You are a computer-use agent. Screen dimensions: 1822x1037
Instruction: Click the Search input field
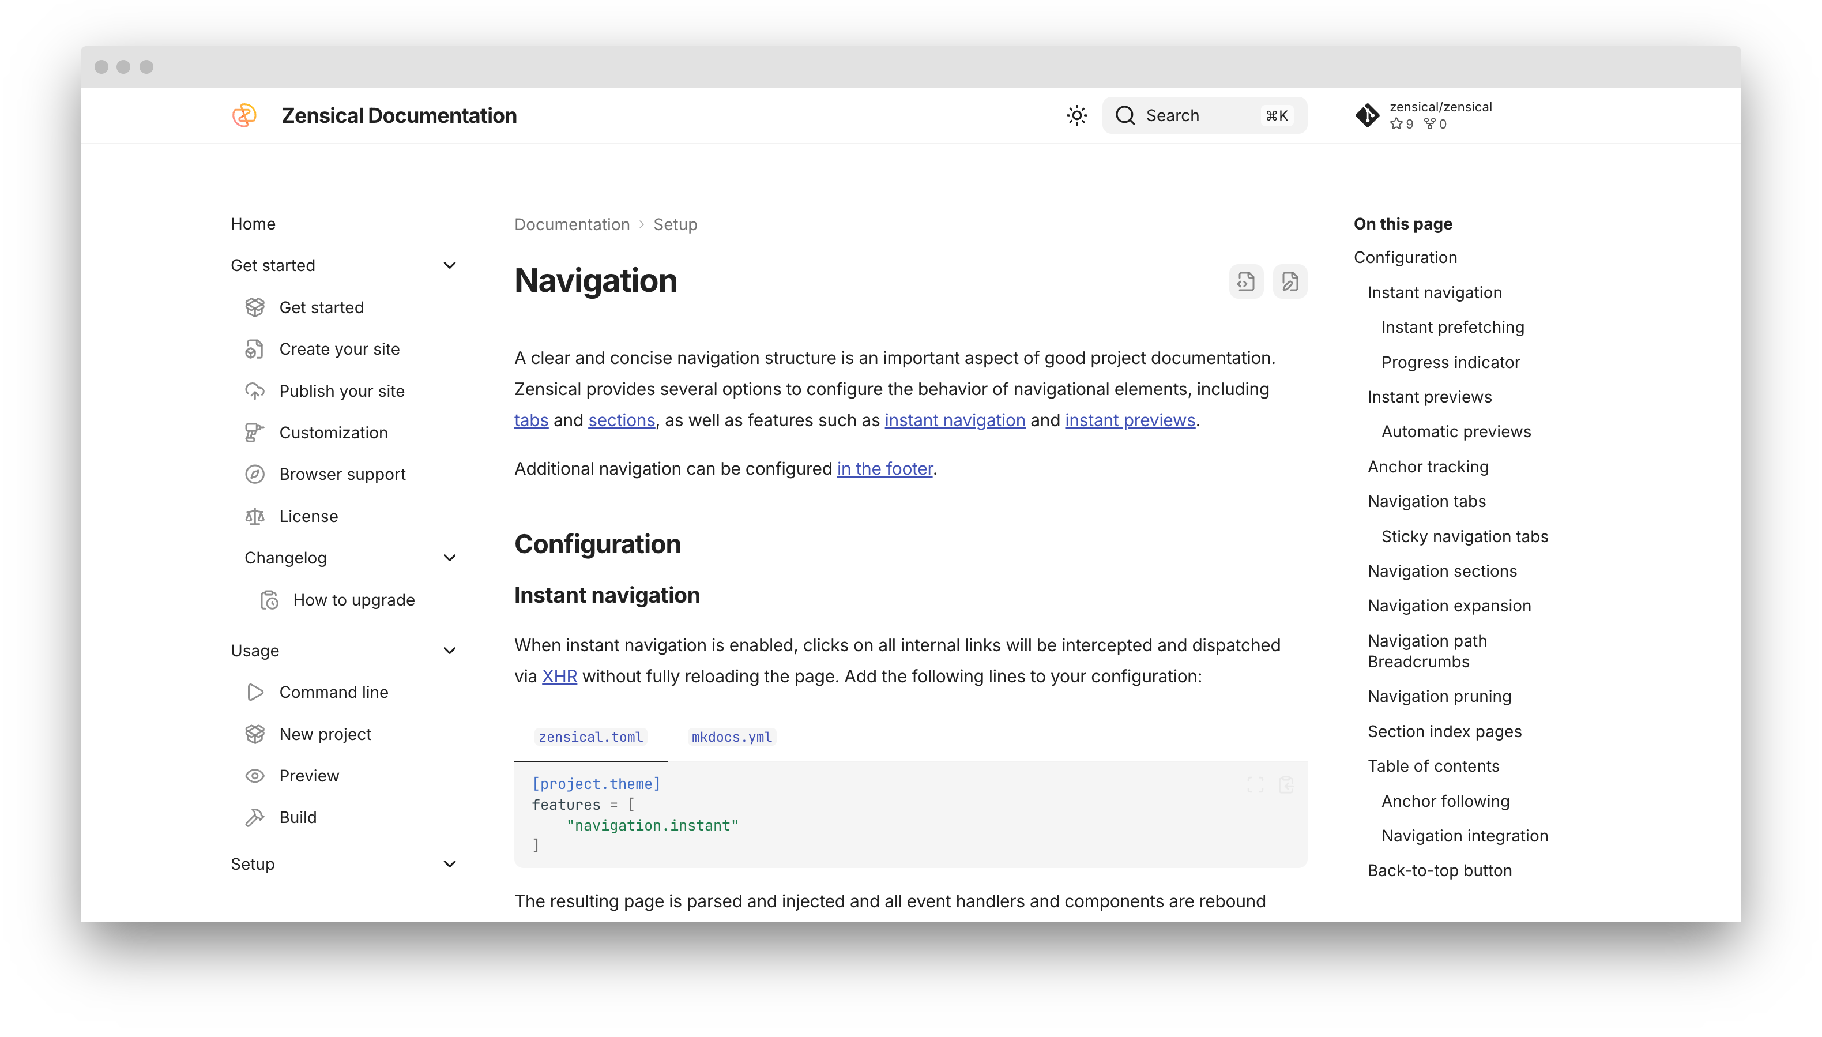[x=1203, y=115]
